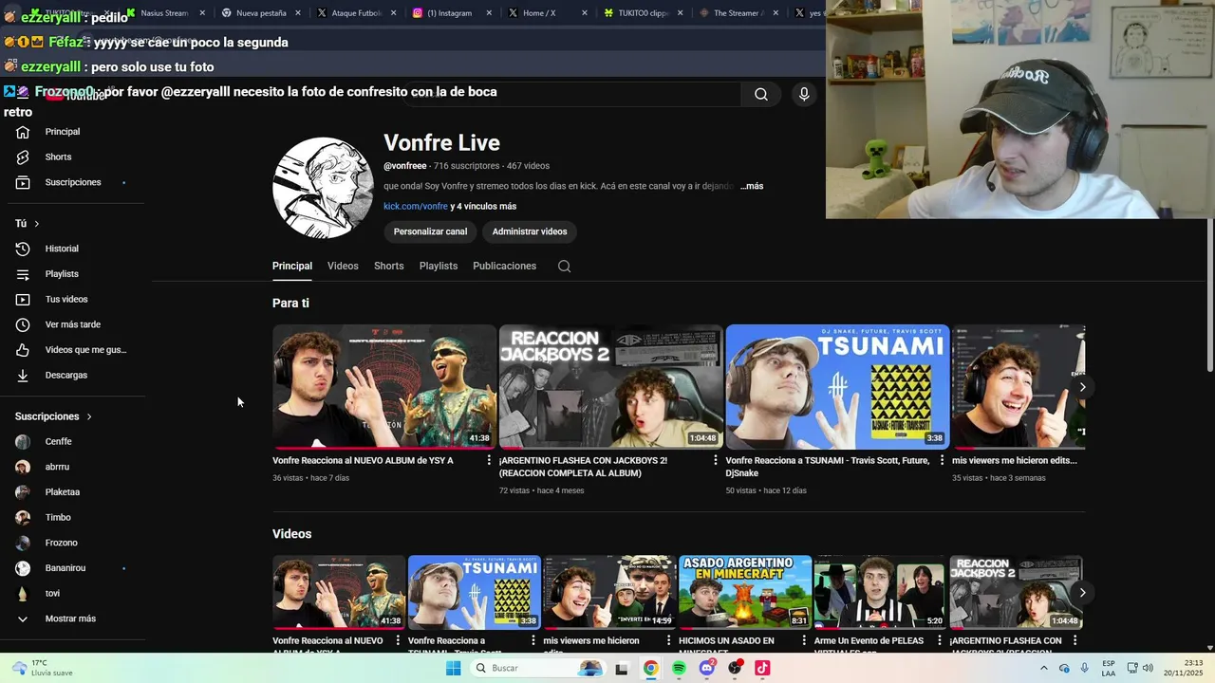
Task: Search within channel magnifier icon
Action: point(564,266)
